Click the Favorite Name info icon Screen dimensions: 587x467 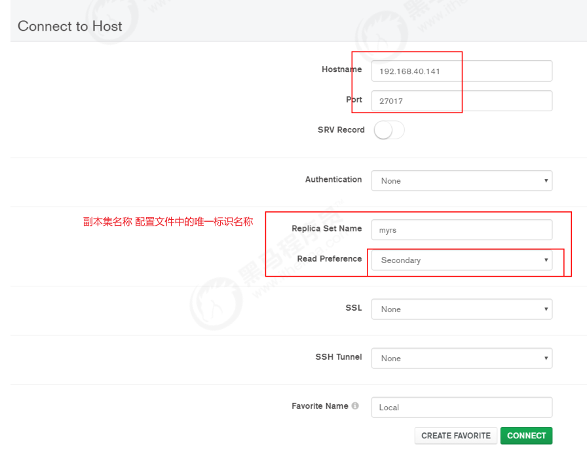coord(355,406)
